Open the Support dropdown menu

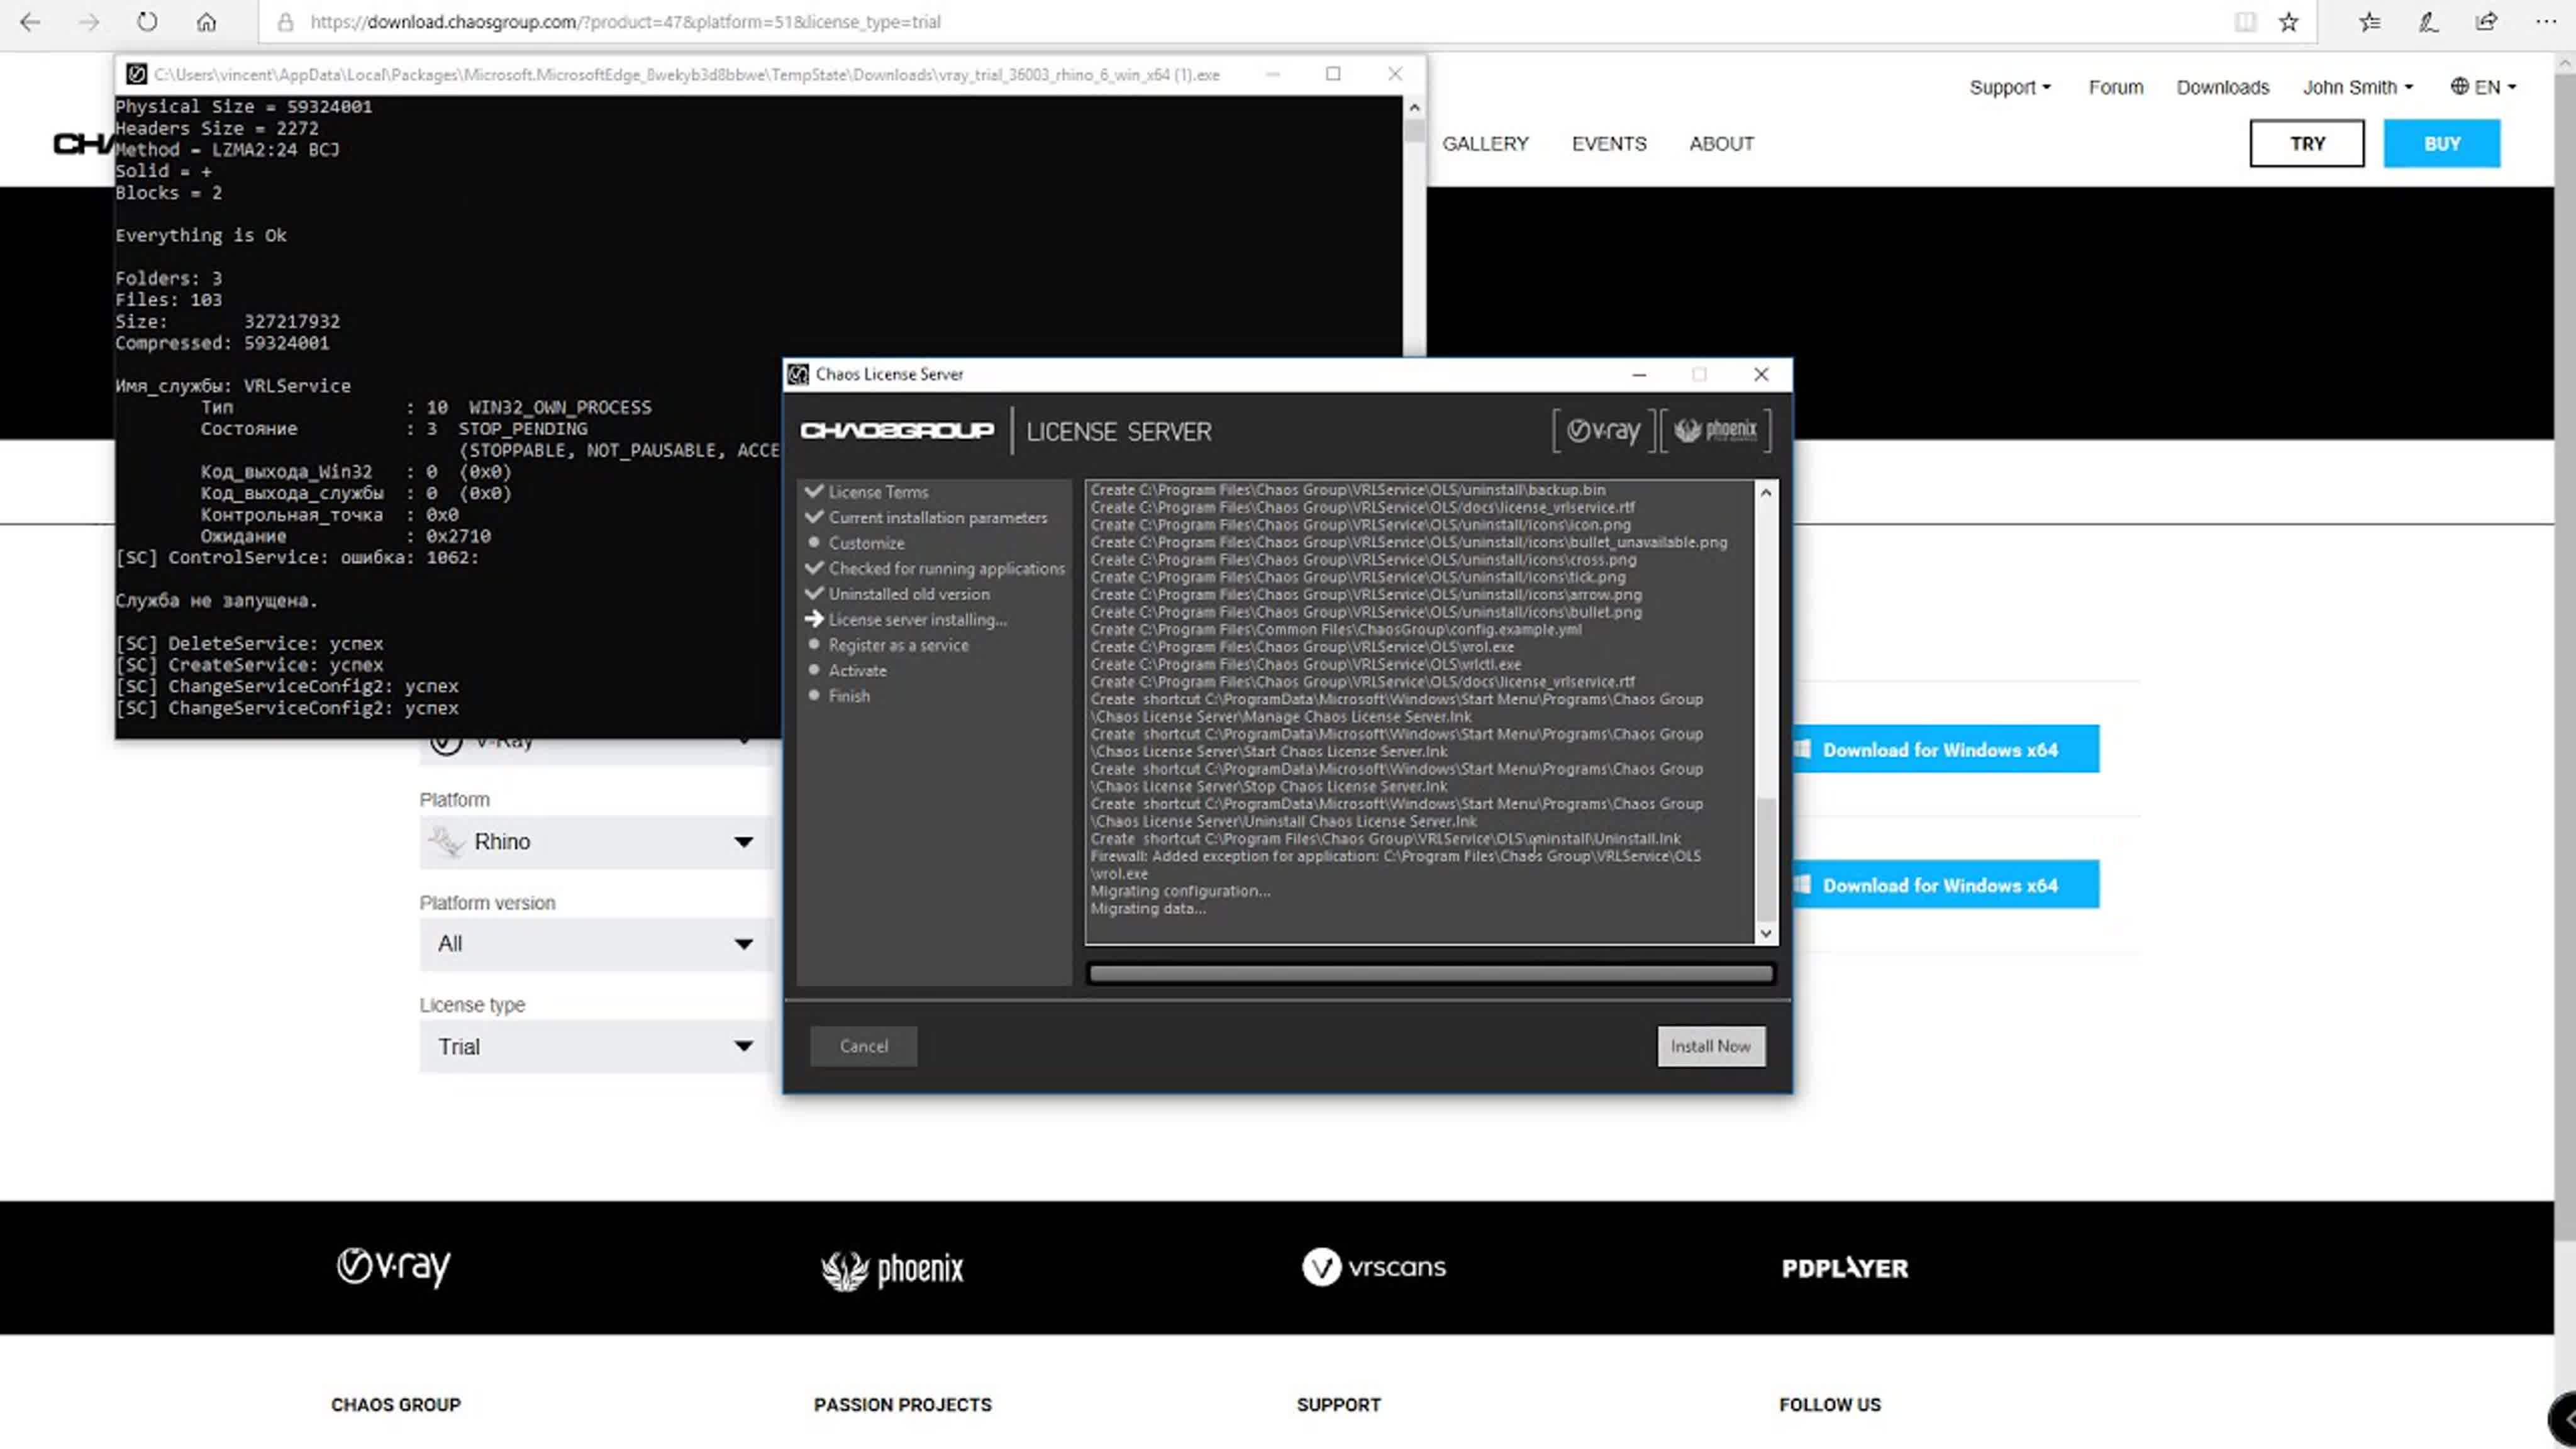2010,87
